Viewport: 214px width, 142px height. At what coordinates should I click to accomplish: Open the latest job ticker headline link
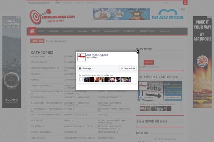[56, 41]
